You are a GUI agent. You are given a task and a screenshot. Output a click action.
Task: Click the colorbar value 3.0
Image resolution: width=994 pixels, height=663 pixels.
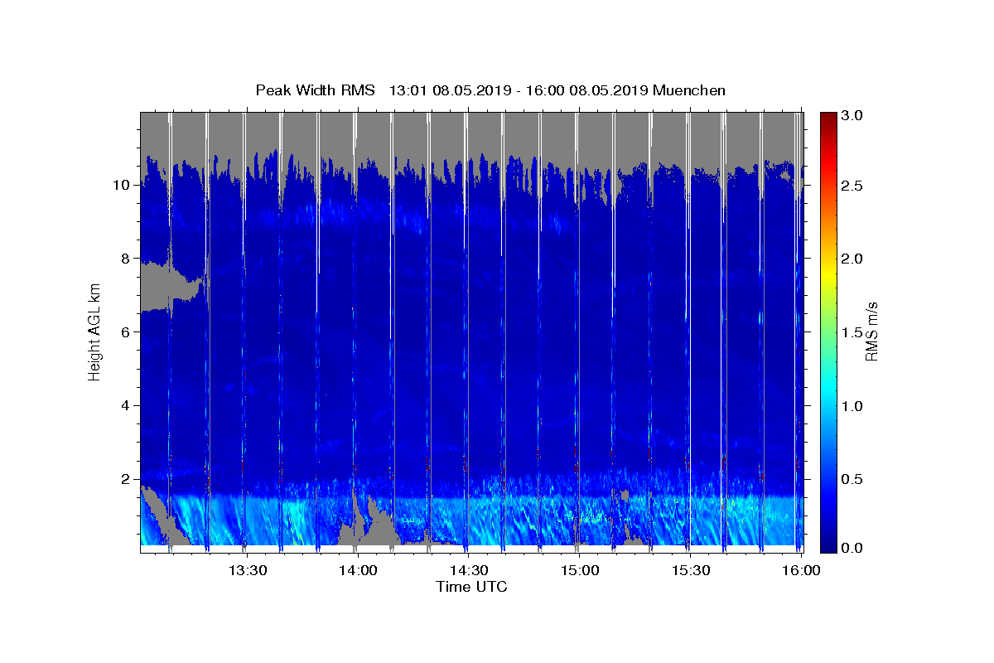(853, 114)
